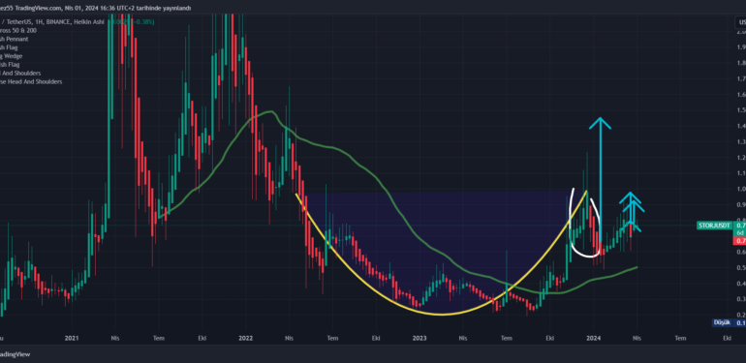
Task: Click the STORJUSDT symbol price label
Action: (x=715, y=226)
